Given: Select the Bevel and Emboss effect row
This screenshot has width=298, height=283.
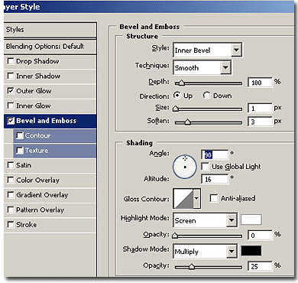Looking at the screenshot, I should click(x=50, y=121).
